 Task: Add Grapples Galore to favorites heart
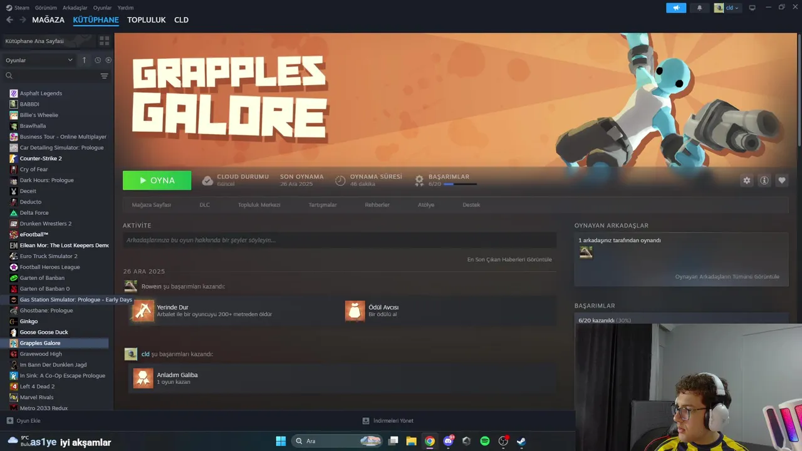[x=782, y=180]
